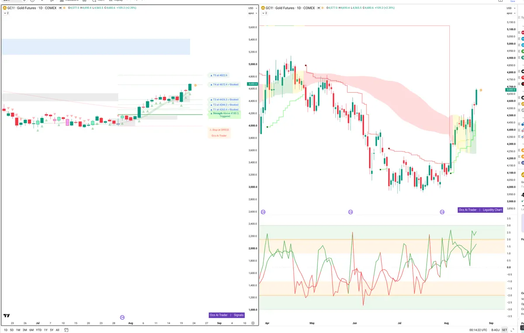This screenshot has height=333, width=524.
Task: Select the All time range
Action: (57, 330)
